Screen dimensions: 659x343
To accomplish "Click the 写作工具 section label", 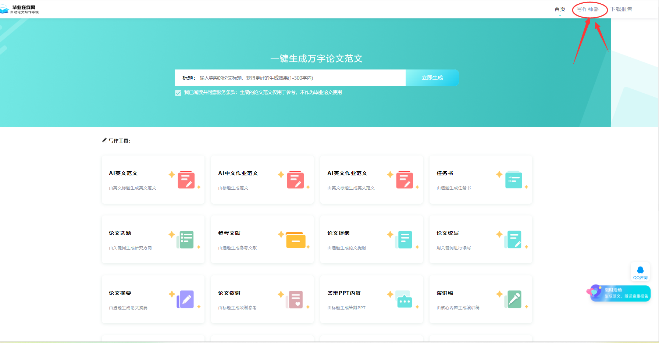I will pyautogui.click(x=119, y=141).
